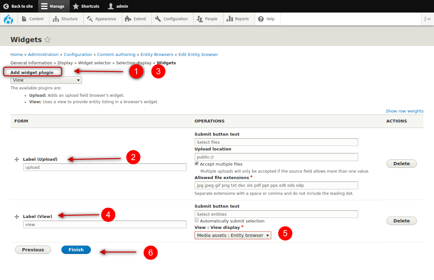
Task: Toggle the Manage toolbar tab
Action: (53, 6)
